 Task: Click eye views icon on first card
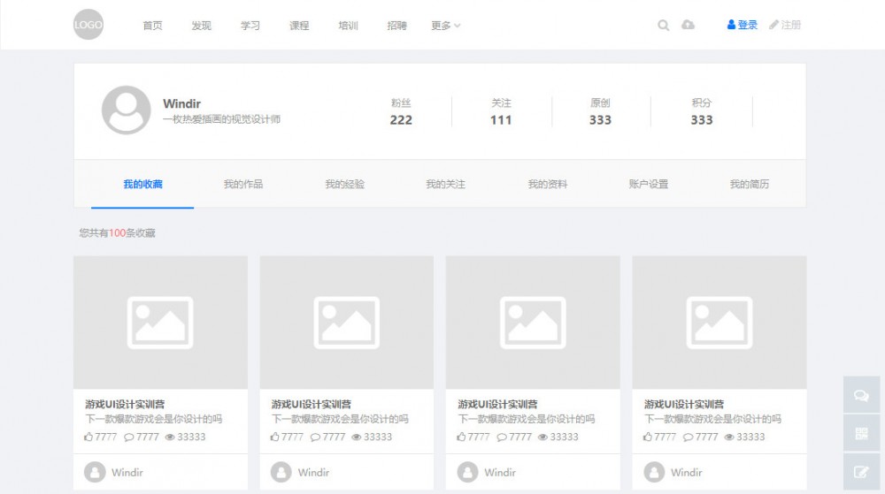(170, 437)
